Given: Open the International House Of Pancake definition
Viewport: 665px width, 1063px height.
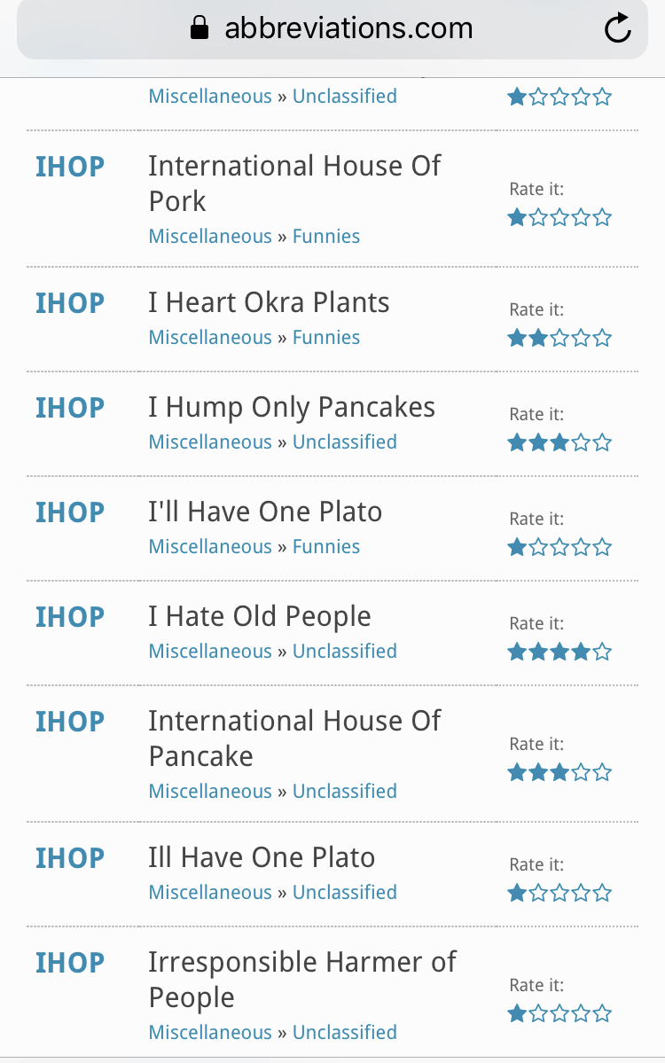Looking at the screenshot, I should click(293, 738).
